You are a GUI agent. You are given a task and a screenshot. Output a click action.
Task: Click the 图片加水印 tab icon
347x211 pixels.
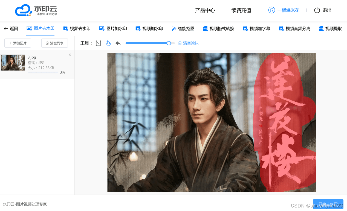(102, 28)
